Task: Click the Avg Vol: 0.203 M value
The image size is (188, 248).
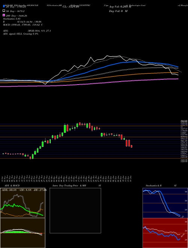Action: [120, 7]
